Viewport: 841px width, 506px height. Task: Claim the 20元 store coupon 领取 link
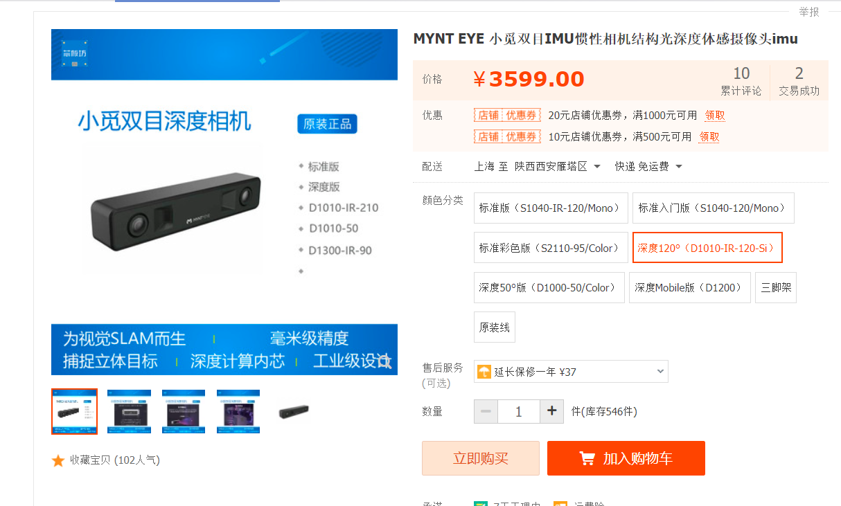click(x=715, y=116)
